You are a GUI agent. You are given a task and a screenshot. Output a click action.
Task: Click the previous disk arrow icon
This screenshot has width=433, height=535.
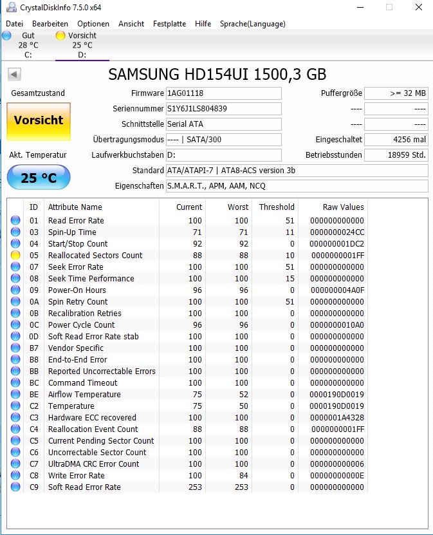[x=14, y=74]
